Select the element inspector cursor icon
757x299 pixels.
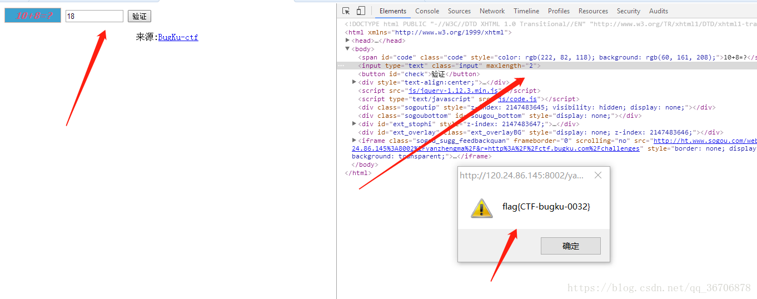pyautogui.click(x=346, y=11)
